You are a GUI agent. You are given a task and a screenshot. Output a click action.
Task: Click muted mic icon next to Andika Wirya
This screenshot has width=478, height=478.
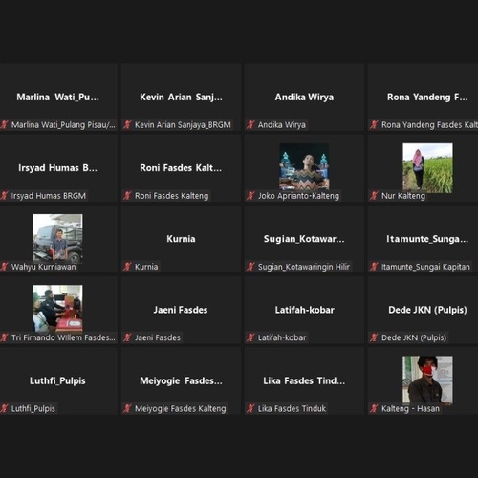250,124
